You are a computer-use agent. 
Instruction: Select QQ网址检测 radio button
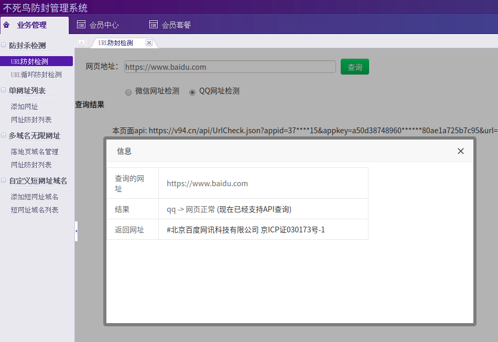[x=192, y=92]
